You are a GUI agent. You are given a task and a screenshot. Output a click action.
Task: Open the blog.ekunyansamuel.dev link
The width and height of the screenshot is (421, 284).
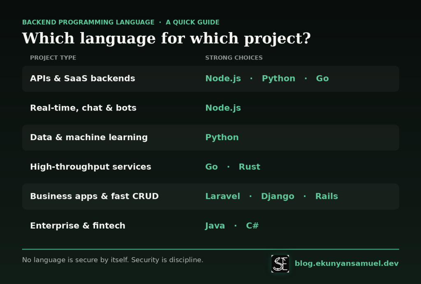tap(346, 263)
